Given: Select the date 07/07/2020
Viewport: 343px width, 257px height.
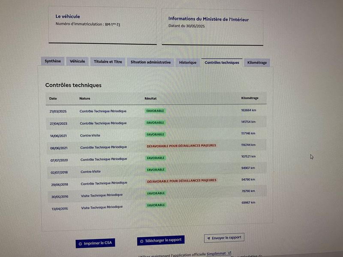Looking at the screenshot, I should pyautogui.click(x=59, y=160).
